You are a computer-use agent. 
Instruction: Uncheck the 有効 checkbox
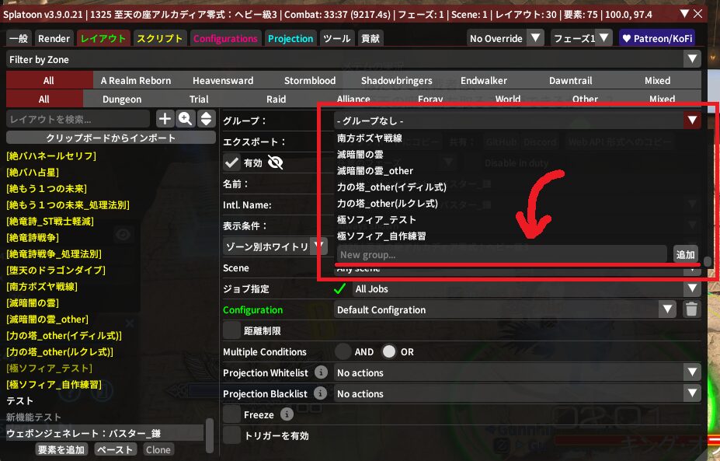(x=231, y=162)
